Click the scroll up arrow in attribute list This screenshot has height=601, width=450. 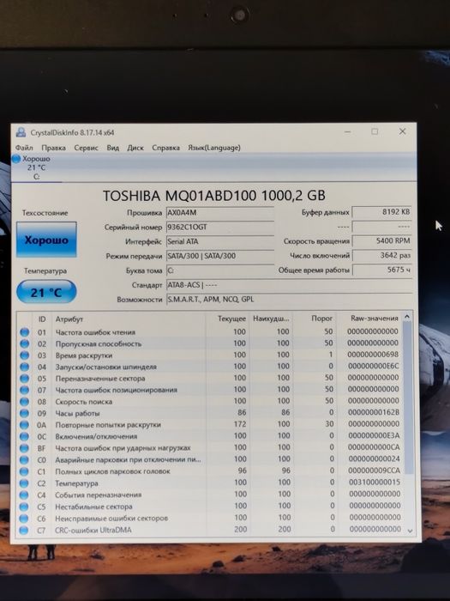407,317
